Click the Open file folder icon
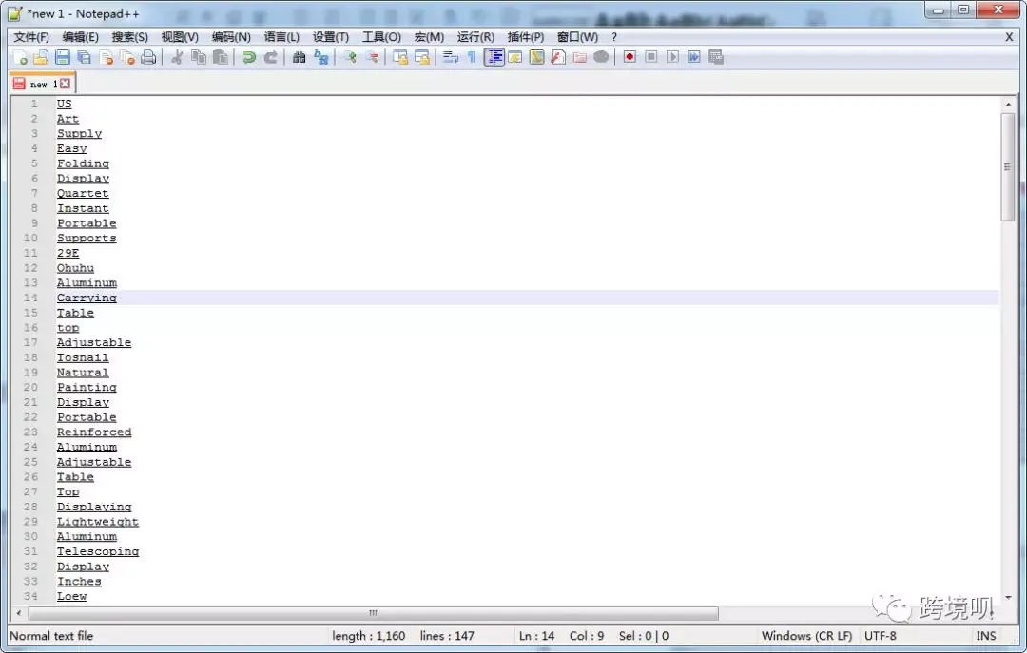1027x653 pixels. pos(41,58)
